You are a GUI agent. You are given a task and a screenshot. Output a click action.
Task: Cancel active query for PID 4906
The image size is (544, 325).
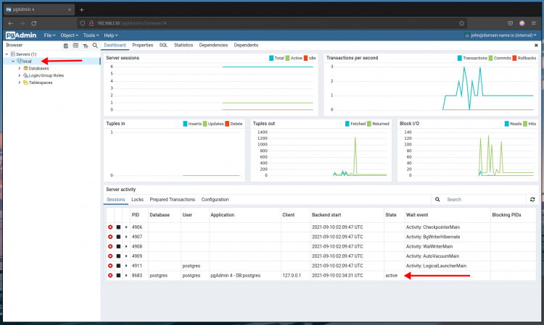pos(118,227)
